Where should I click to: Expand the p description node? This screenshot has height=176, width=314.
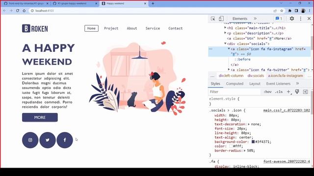(x=225, y=33)
